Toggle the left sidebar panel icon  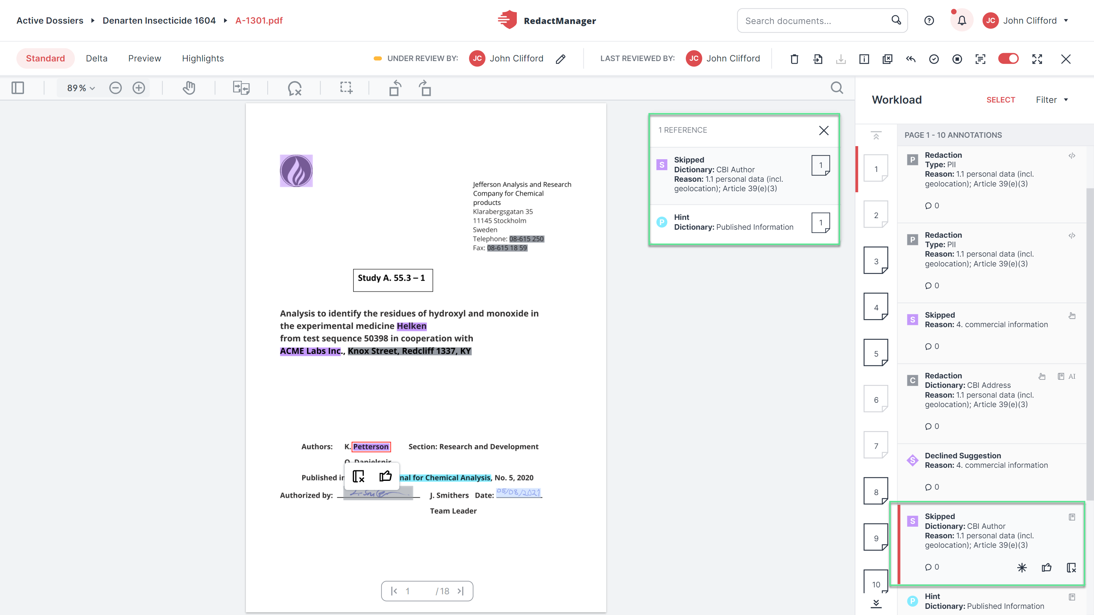[x=18, y=88]
